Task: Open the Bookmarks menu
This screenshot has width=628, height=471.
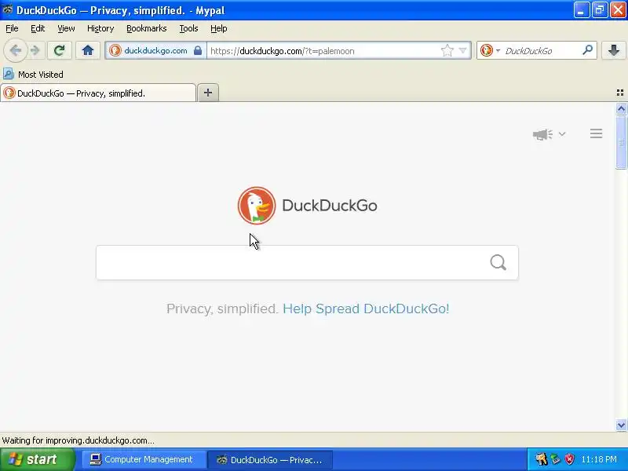Action: (147, 28)
